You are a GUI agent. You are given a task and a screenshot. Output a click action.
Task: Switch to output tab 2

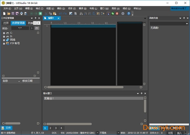tap(50, 128)
